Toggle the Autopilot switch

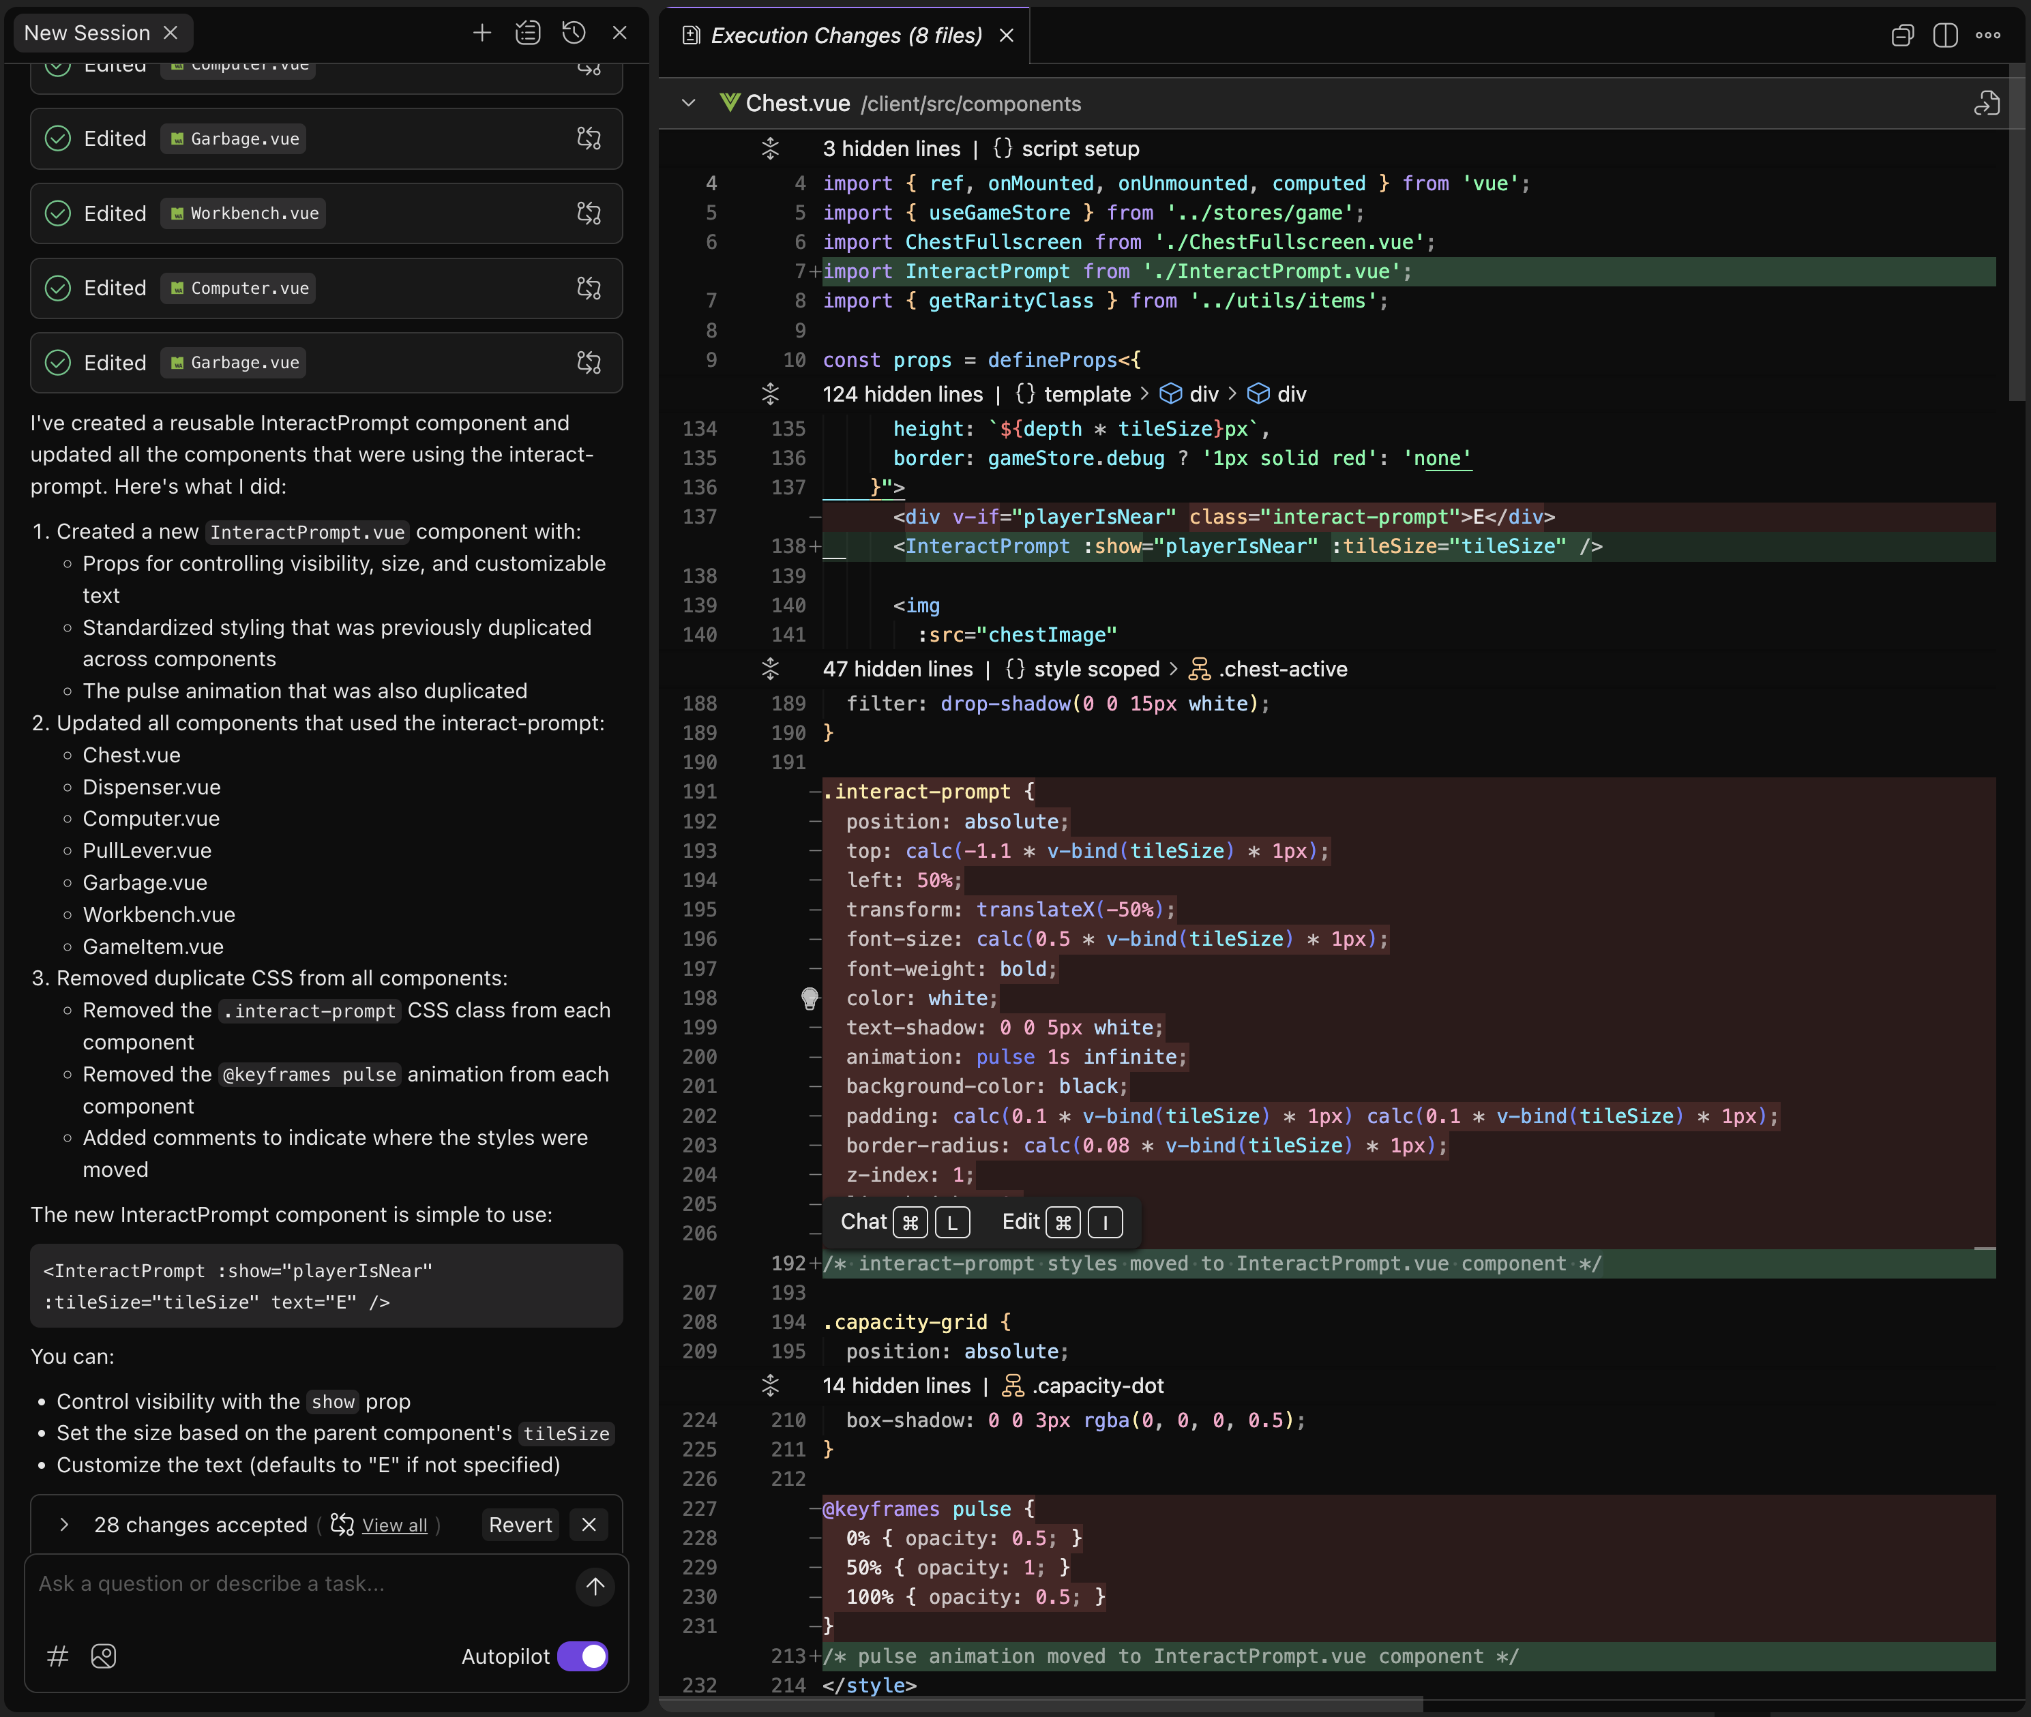[x=582, y=1656]
